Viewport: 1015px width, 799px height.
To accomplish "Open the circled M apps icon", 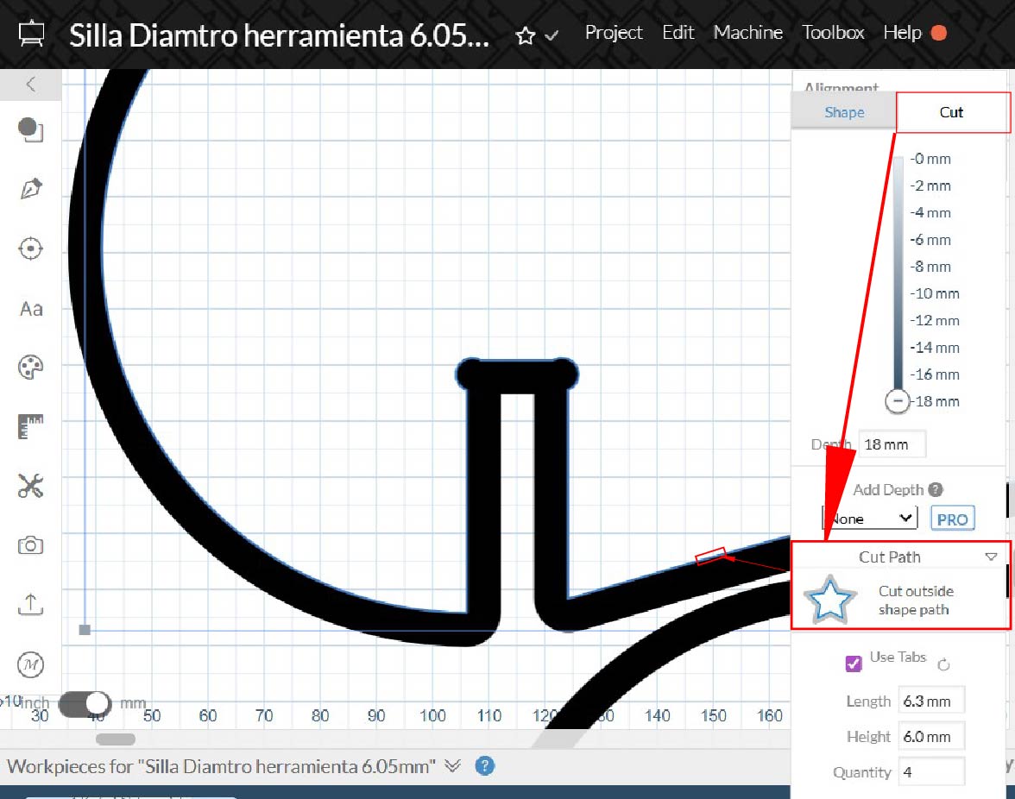I will (x=30, y=664).
